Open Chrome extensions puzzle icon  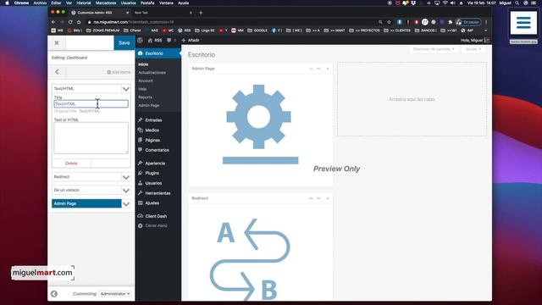click(450, 22)
